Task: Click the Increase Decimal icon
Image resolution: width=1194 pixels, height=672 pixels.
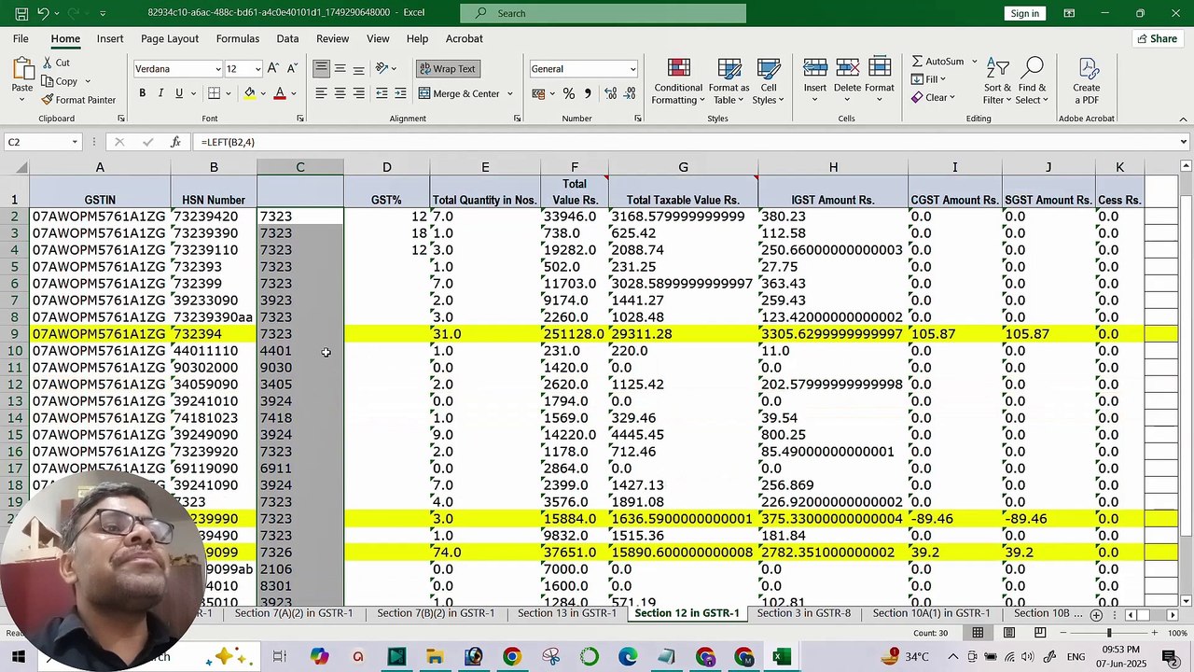Action: 610,93
